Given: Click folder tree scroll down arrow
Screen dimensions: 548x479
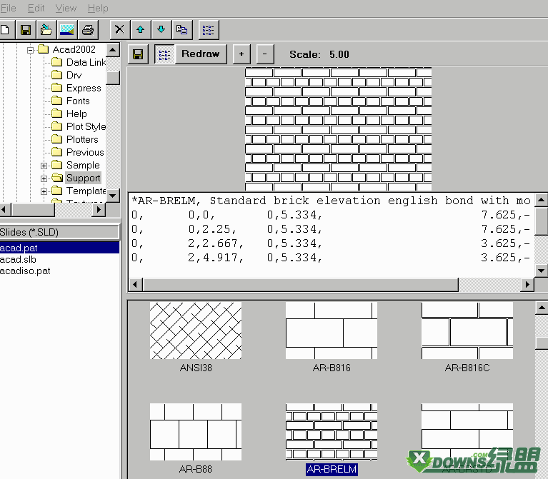Looking at the screenshot, I should click(x=113, y=196).
